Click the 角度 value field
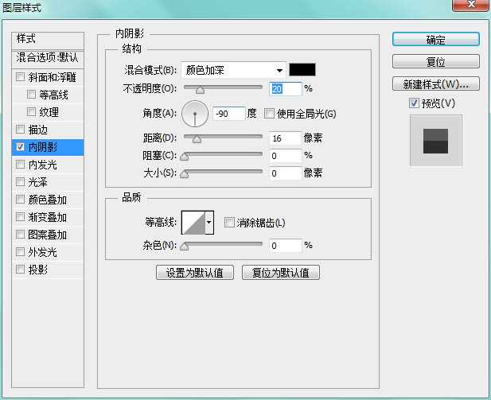Image resolution: width=491 pixels, height=400 pixels. coord(229,113)
